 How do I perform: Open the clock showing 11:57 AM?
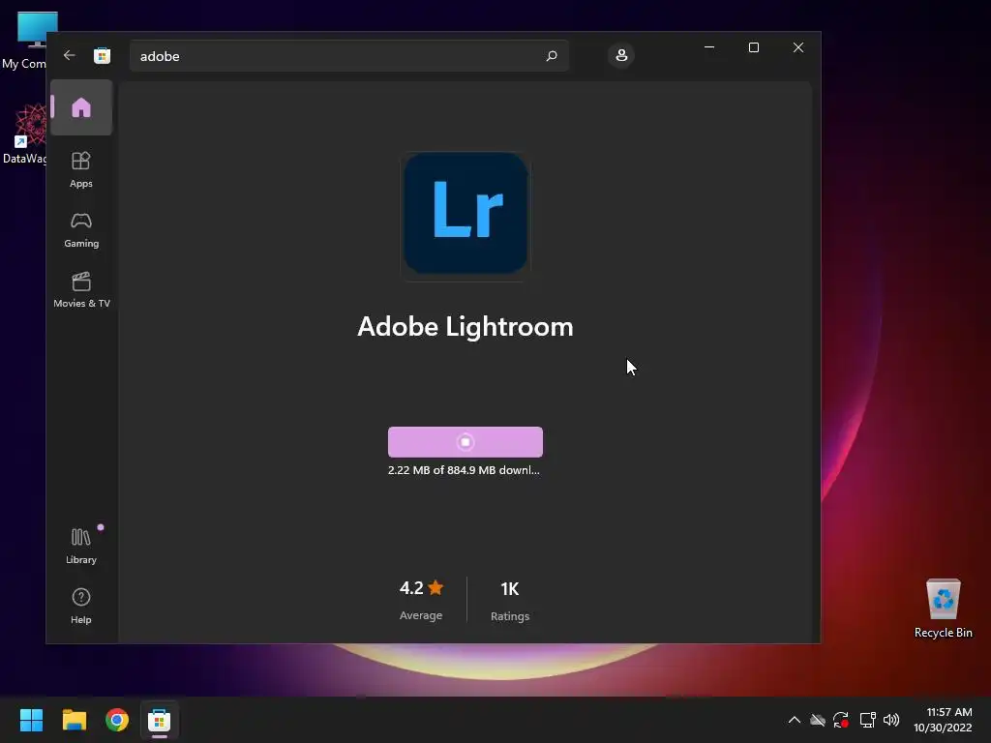(943, 720)
